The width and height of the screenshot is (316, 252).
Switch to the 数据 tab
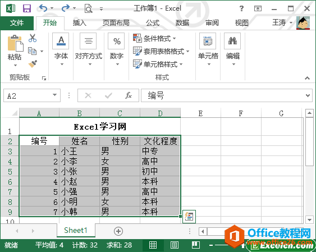coord(182,23)
